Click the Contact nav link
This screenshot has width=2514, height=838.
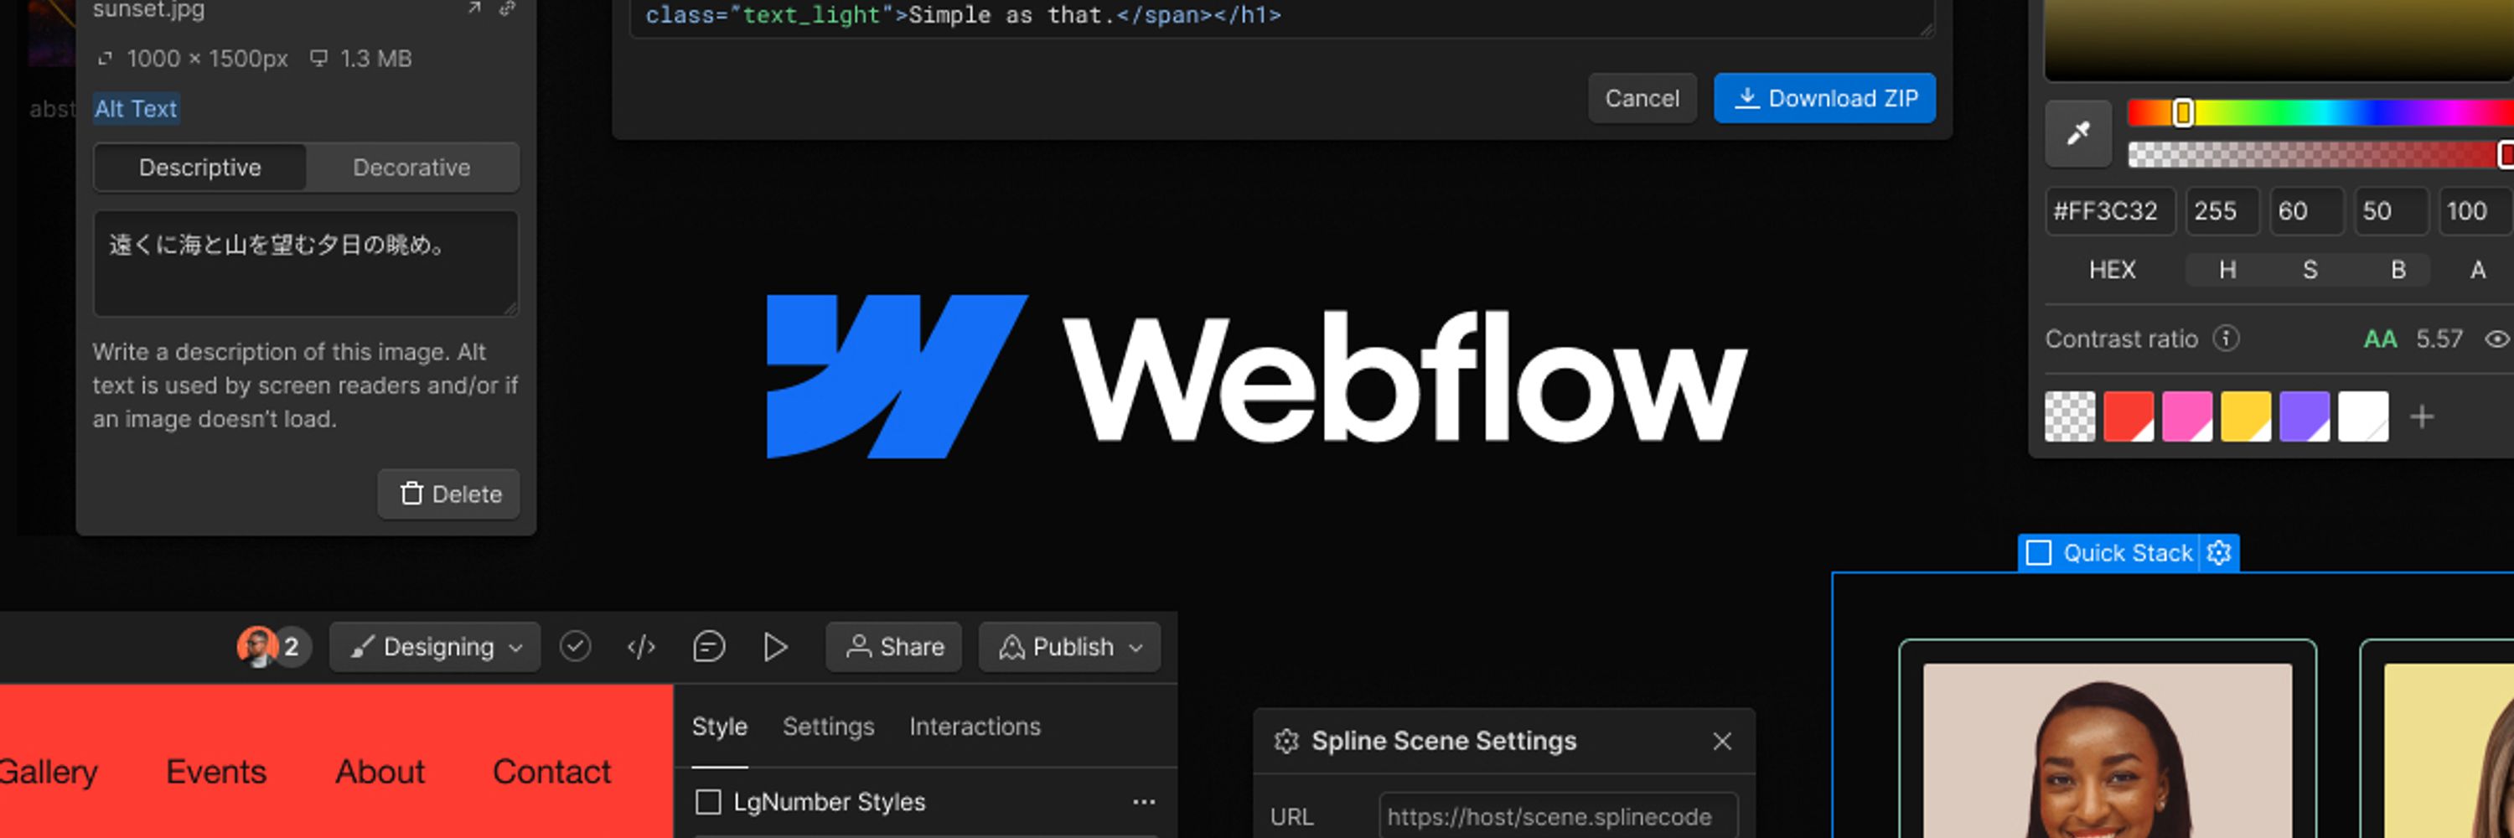551,772
